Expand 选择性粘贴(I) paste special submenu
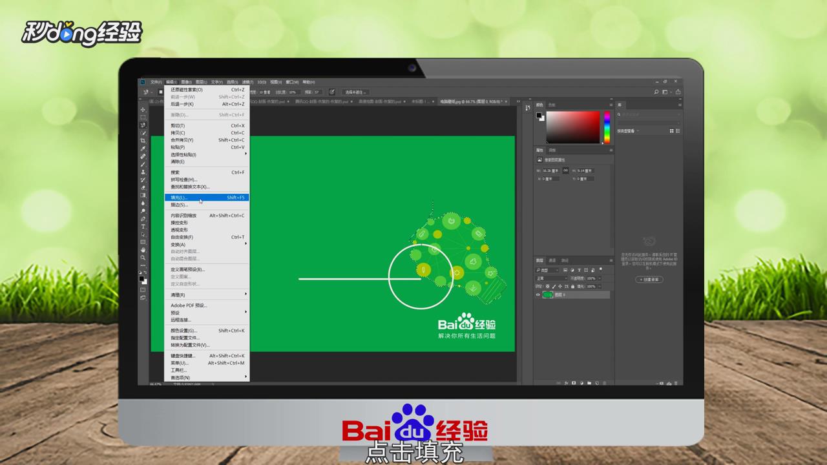The width and height of the screenshot is (827, 465). 207,154
